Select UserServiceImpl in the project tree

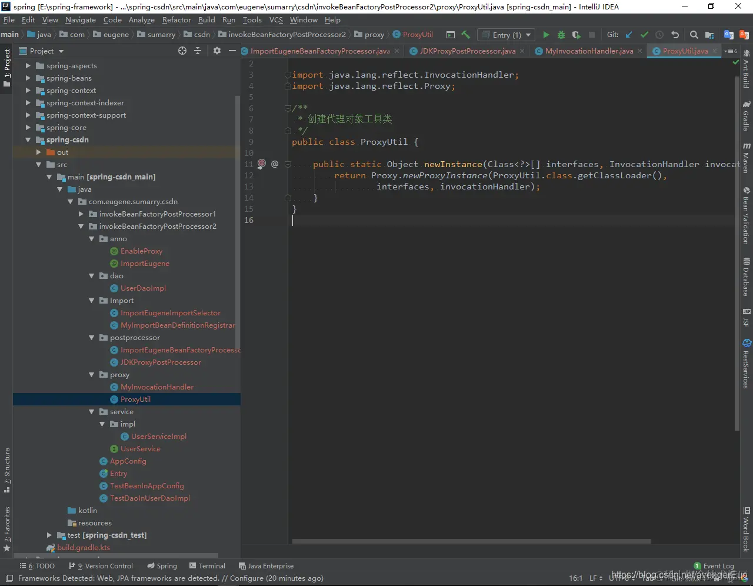[158, 437]
